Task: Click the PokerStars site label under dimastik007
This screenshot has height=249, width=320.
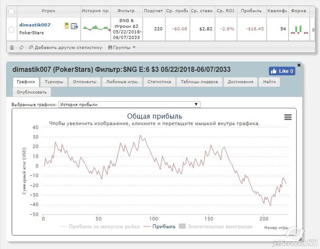Action: tap(32, 32)
